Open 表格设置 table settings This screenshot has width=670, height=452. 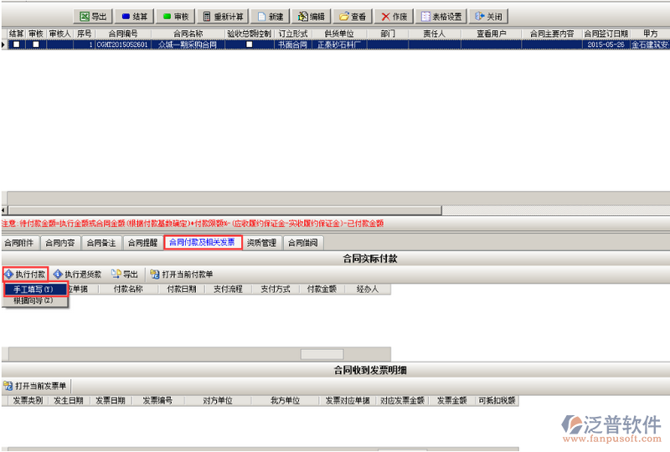pyautogui.click(x=441, y=16)
